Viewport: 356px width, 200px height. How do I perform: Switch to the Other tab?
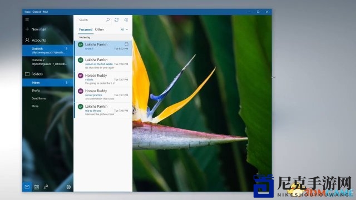click(x=99, y=29)
